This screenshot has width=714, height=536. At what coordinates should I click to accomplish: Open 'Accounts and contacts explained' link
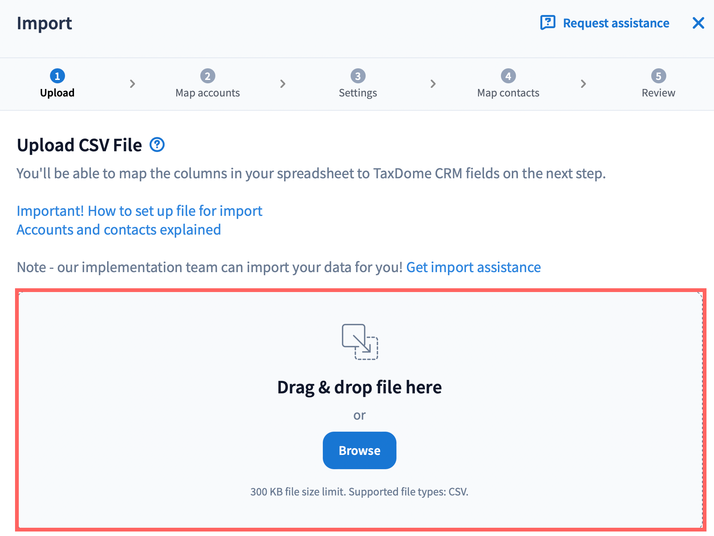point(119,230)
